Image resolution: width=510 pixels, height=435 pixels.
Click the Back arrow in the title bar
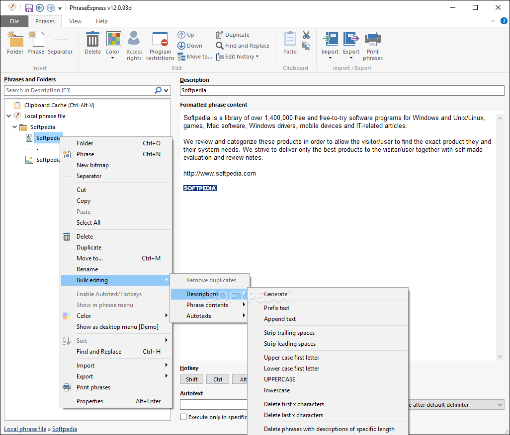[40, 8]
